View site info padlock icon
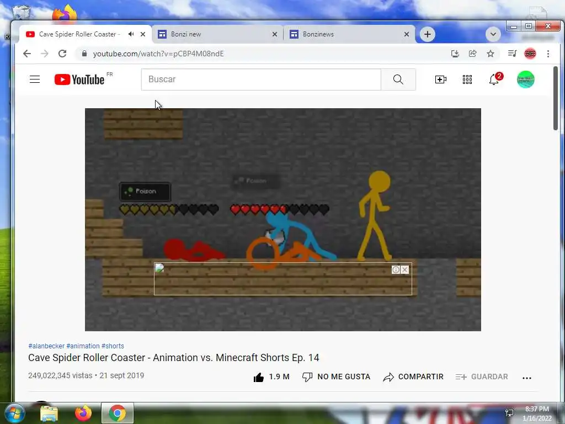This screenshot has width=565, height=424. pos(84,54)
